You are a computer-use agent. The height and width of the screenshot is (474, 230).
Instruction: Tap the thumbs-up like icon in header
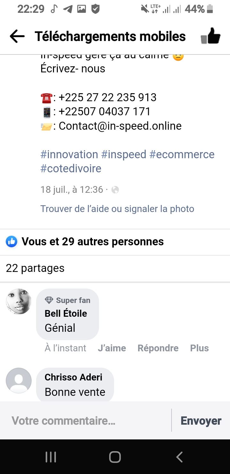[211, 37]
